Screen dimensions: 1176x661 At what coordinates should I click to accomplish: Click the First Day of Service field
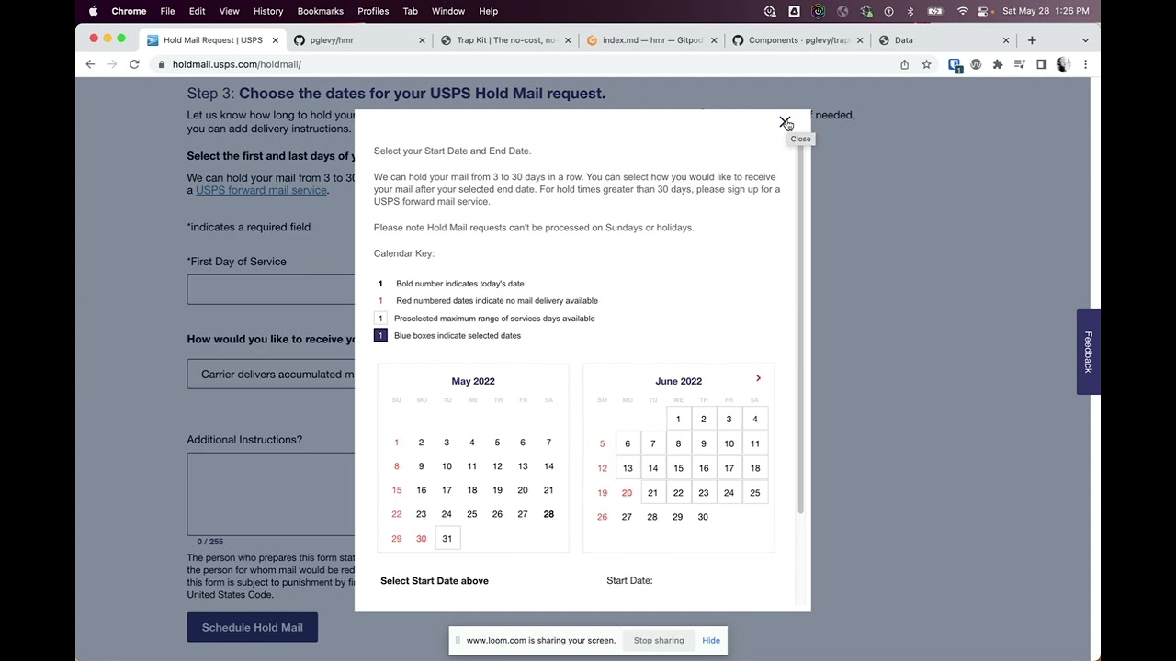coord(270,289)
